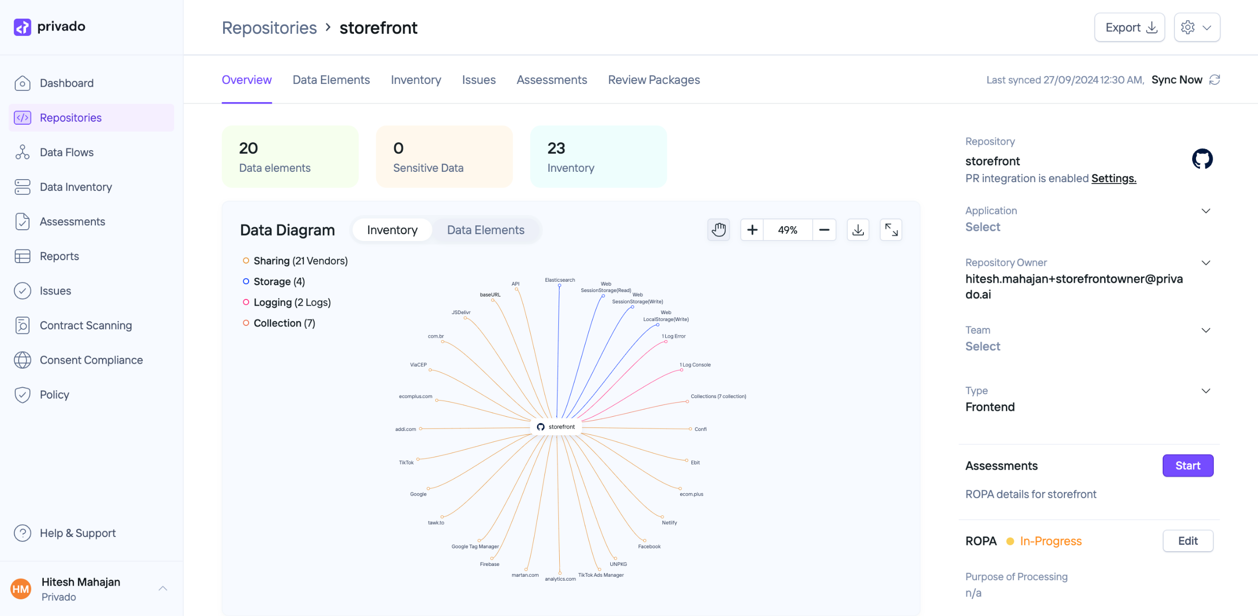This screenshot has height=616, width=1258.
Task: Switch diagram view to Inventory
Action: (392, 230)
